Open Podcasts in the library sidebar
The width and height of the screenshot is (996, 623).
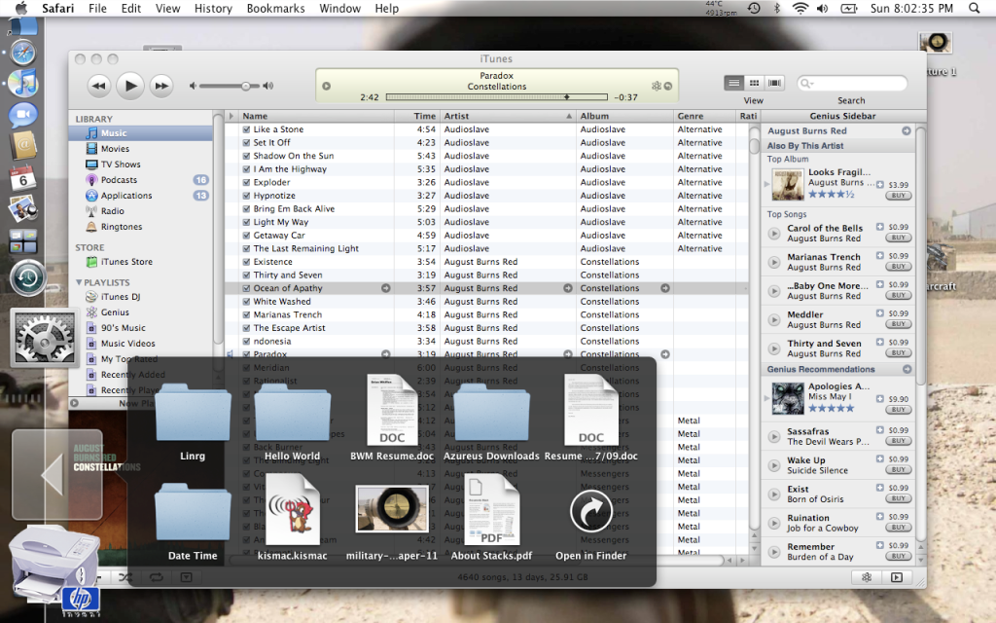(x=119, y=180)
